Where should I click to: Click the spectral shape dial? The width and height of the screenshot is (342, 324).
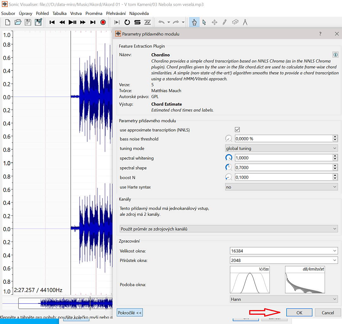(229, 167)
